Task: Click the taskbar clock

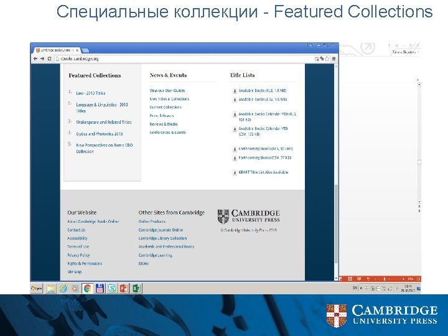Action: tap(408, 289)
